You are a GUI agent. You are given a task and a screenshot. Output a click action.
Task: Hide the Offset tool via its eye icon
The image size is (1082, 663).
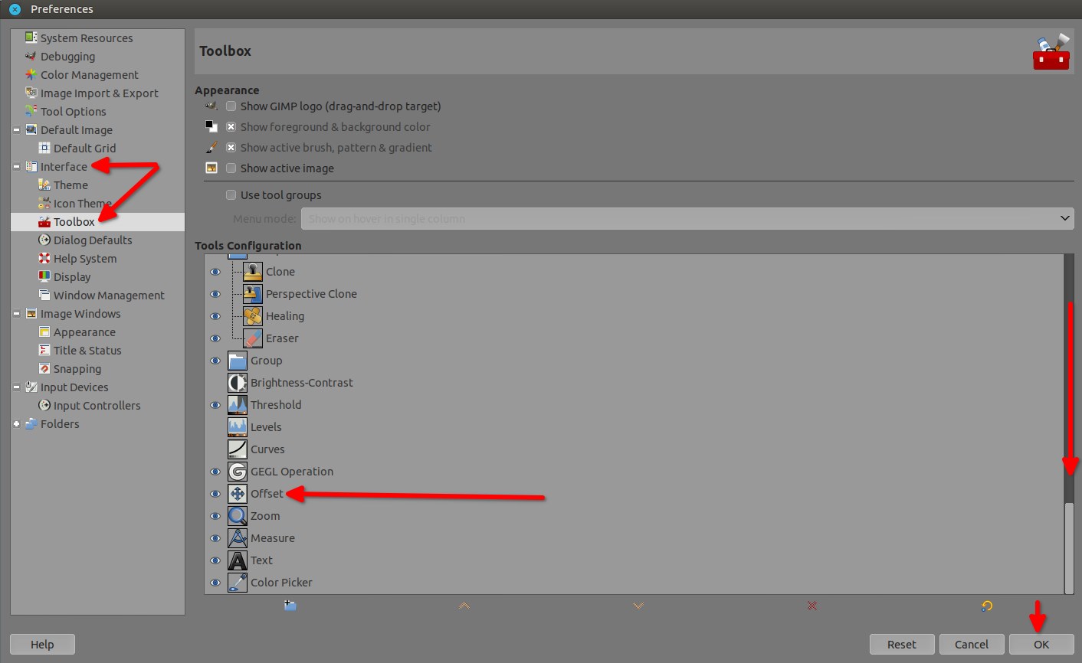215,494
